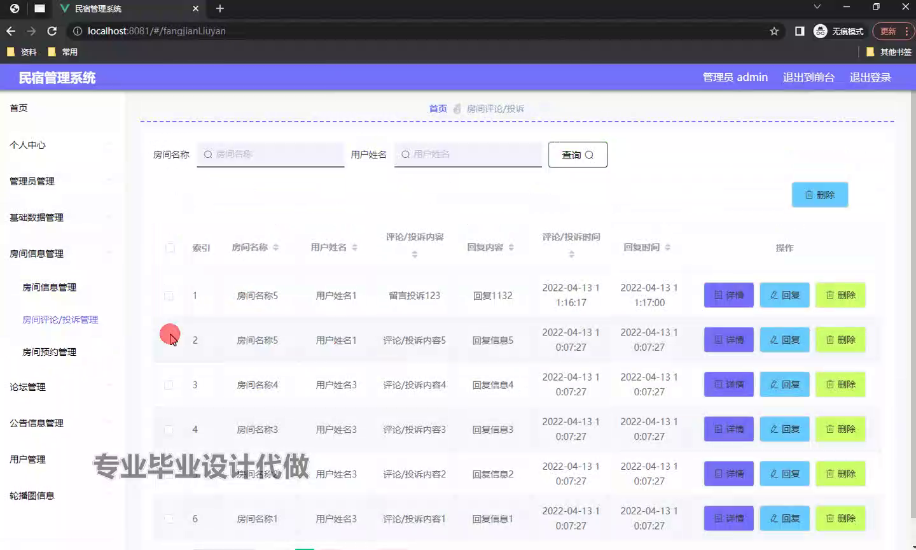Click the 回复信息4 table cell
This screenshot has width=916, height=550.
(493, 384)
